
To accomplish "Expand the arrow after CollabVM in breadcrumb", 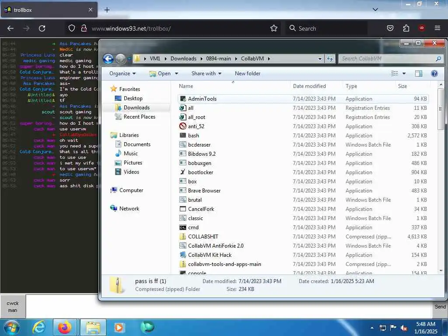I will coord(269,59).
